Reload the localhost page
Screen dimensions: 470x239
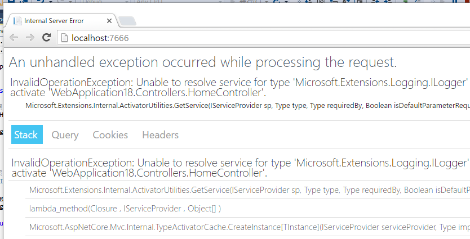(46, 38)
